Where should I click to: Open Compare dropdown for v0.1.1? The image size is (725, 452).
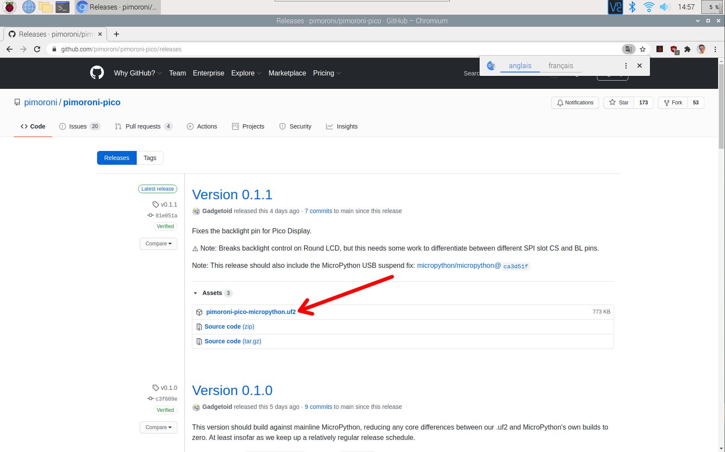click(x=158, y=244)
